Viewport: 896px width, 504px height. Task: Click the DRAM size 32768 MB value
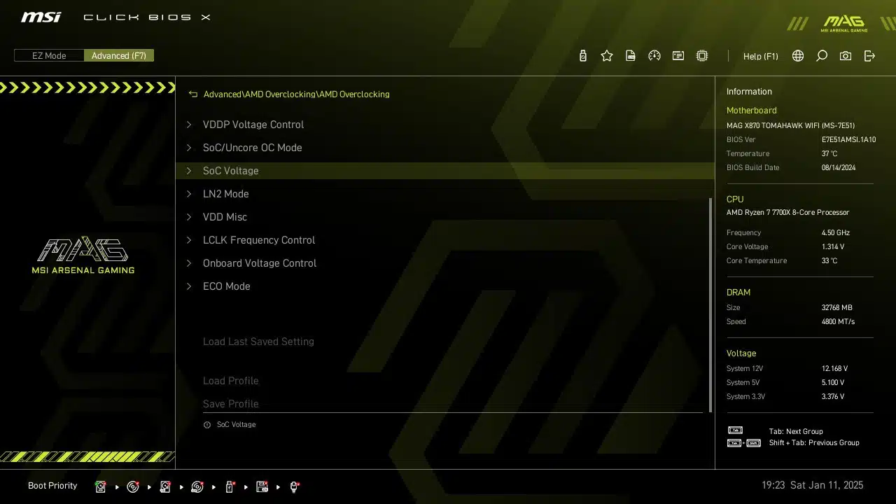836,307
